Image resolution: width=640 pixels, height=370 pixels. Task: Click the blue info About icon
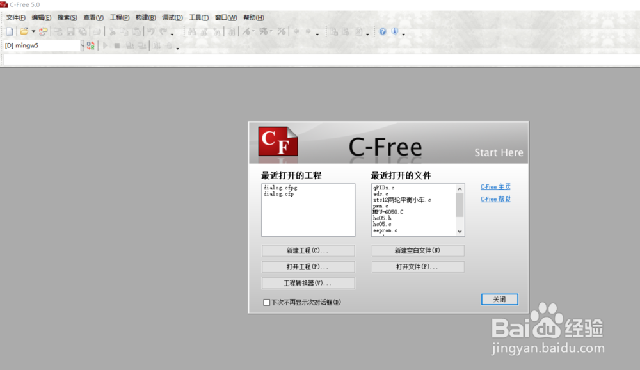coord(395,31)
